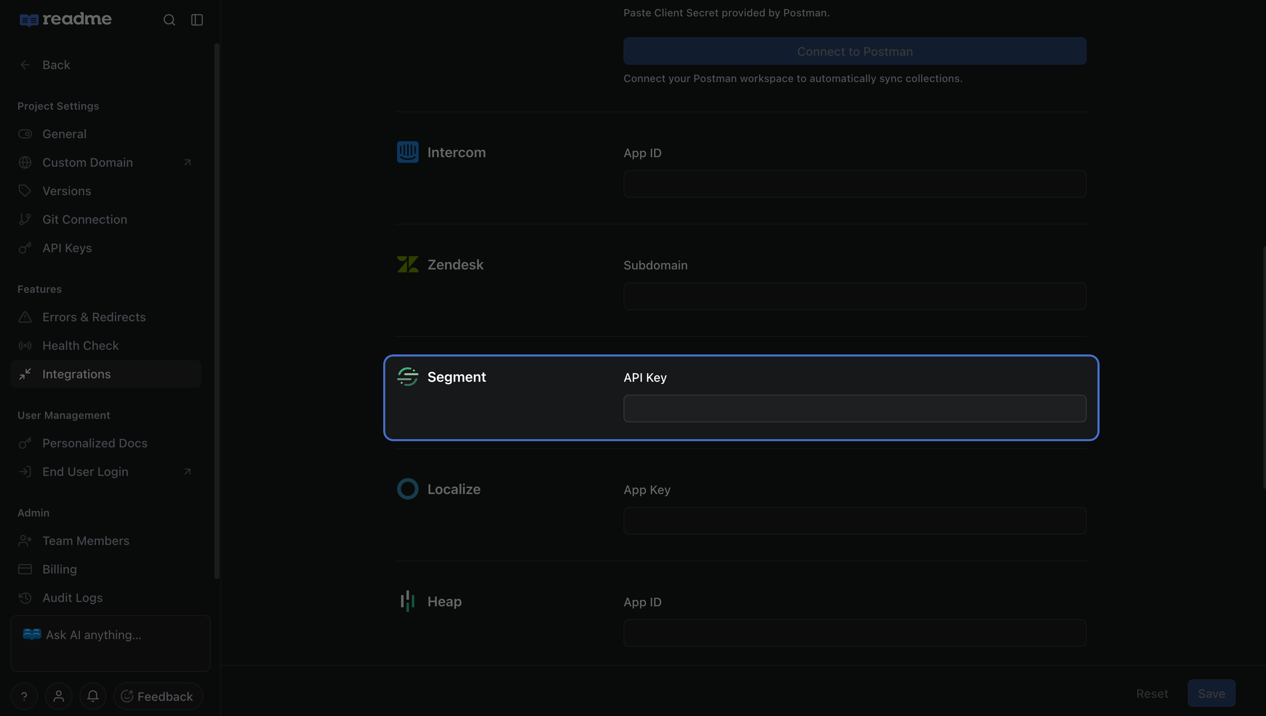1266x716 pixels.
Task: Click the API Keys key icon
Action: point(25,248)
